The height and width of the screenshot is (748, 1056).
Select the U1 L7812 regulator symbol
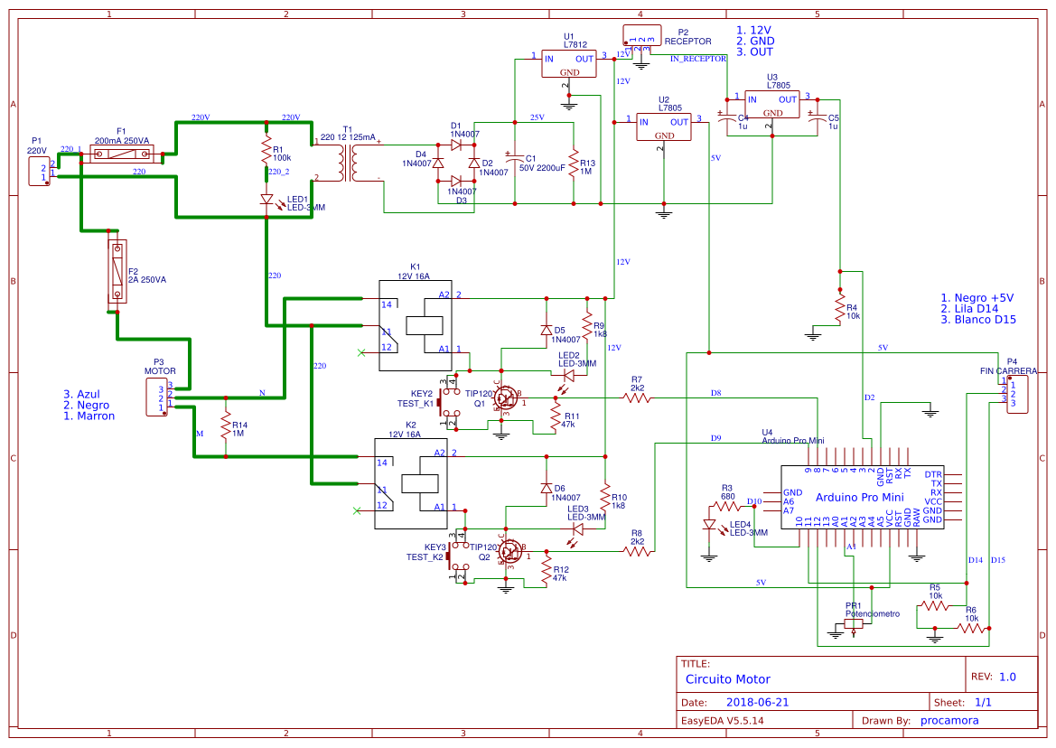[569, 64]
